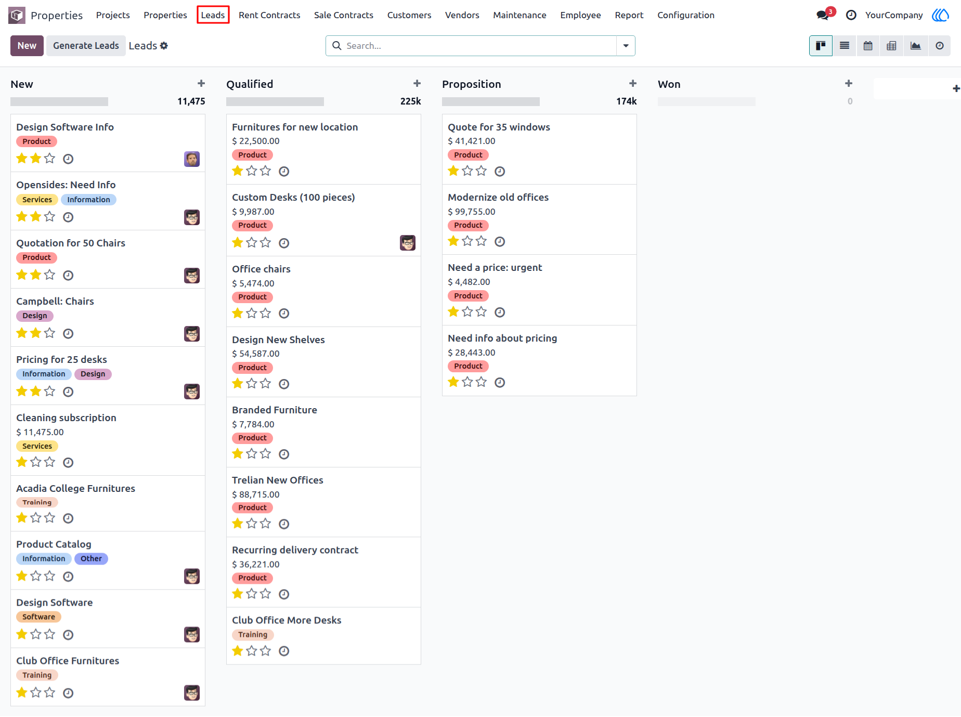Switch to List view

pyautogui.click(x=845, y=46)
